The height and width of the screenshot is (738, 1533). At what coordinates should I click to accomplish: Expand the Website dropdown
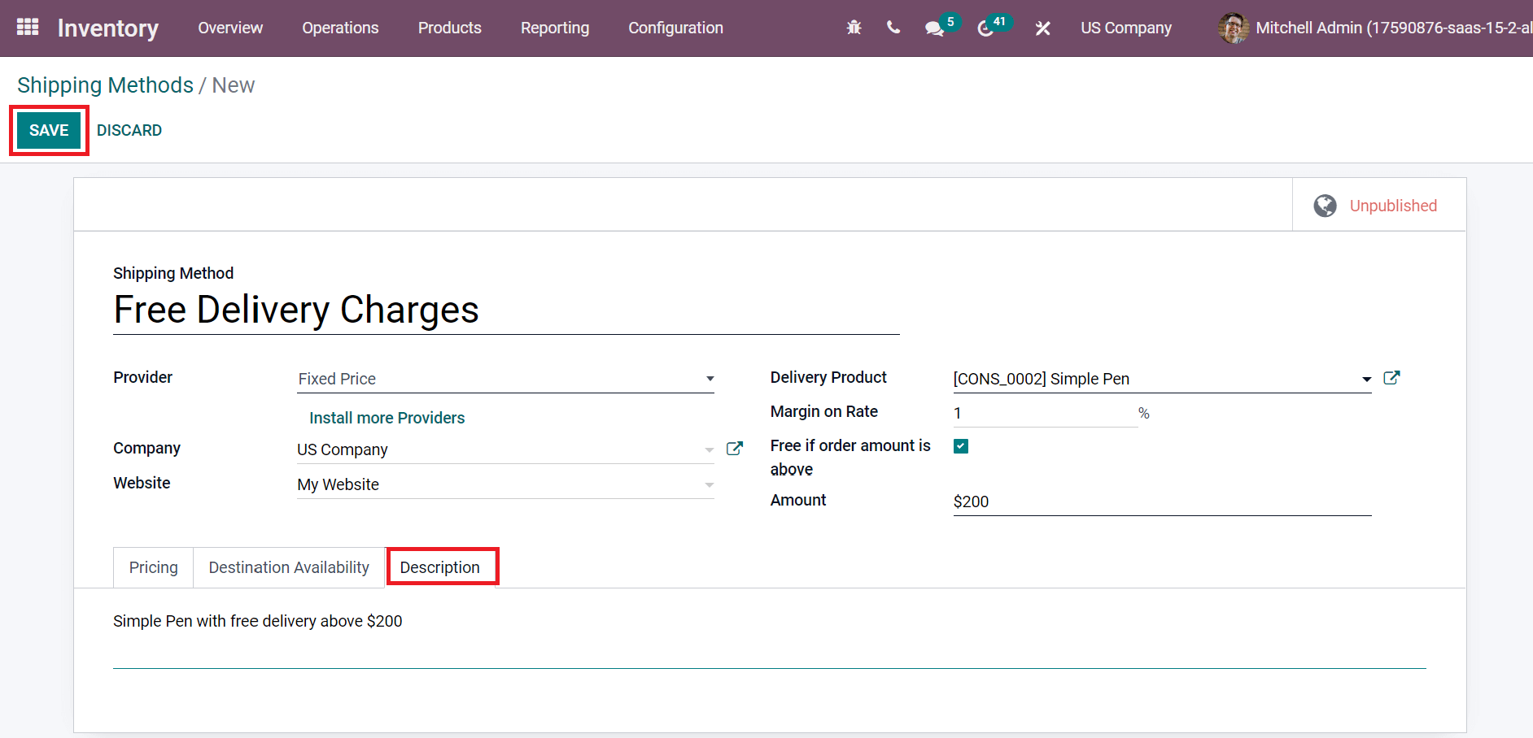click(709, 484)
